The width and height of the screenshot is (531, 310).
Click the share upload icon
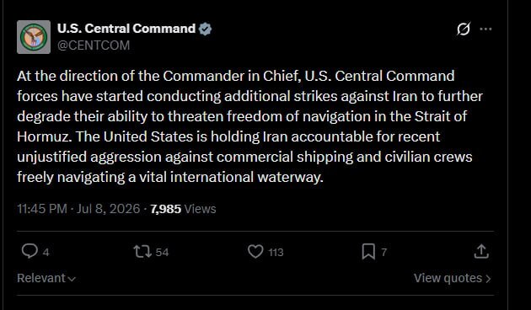481,251
